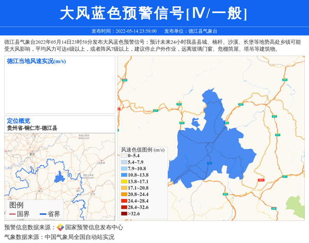Select the 7.9~10.8 wind speed swatch
The width and height of the screenshot is (309, 243).
tap(124, 169)
